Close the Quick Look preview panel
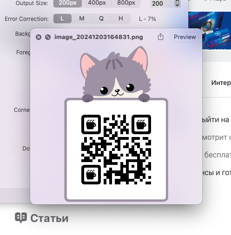Viewport: 231px width, 235px height. click(39, 37)
